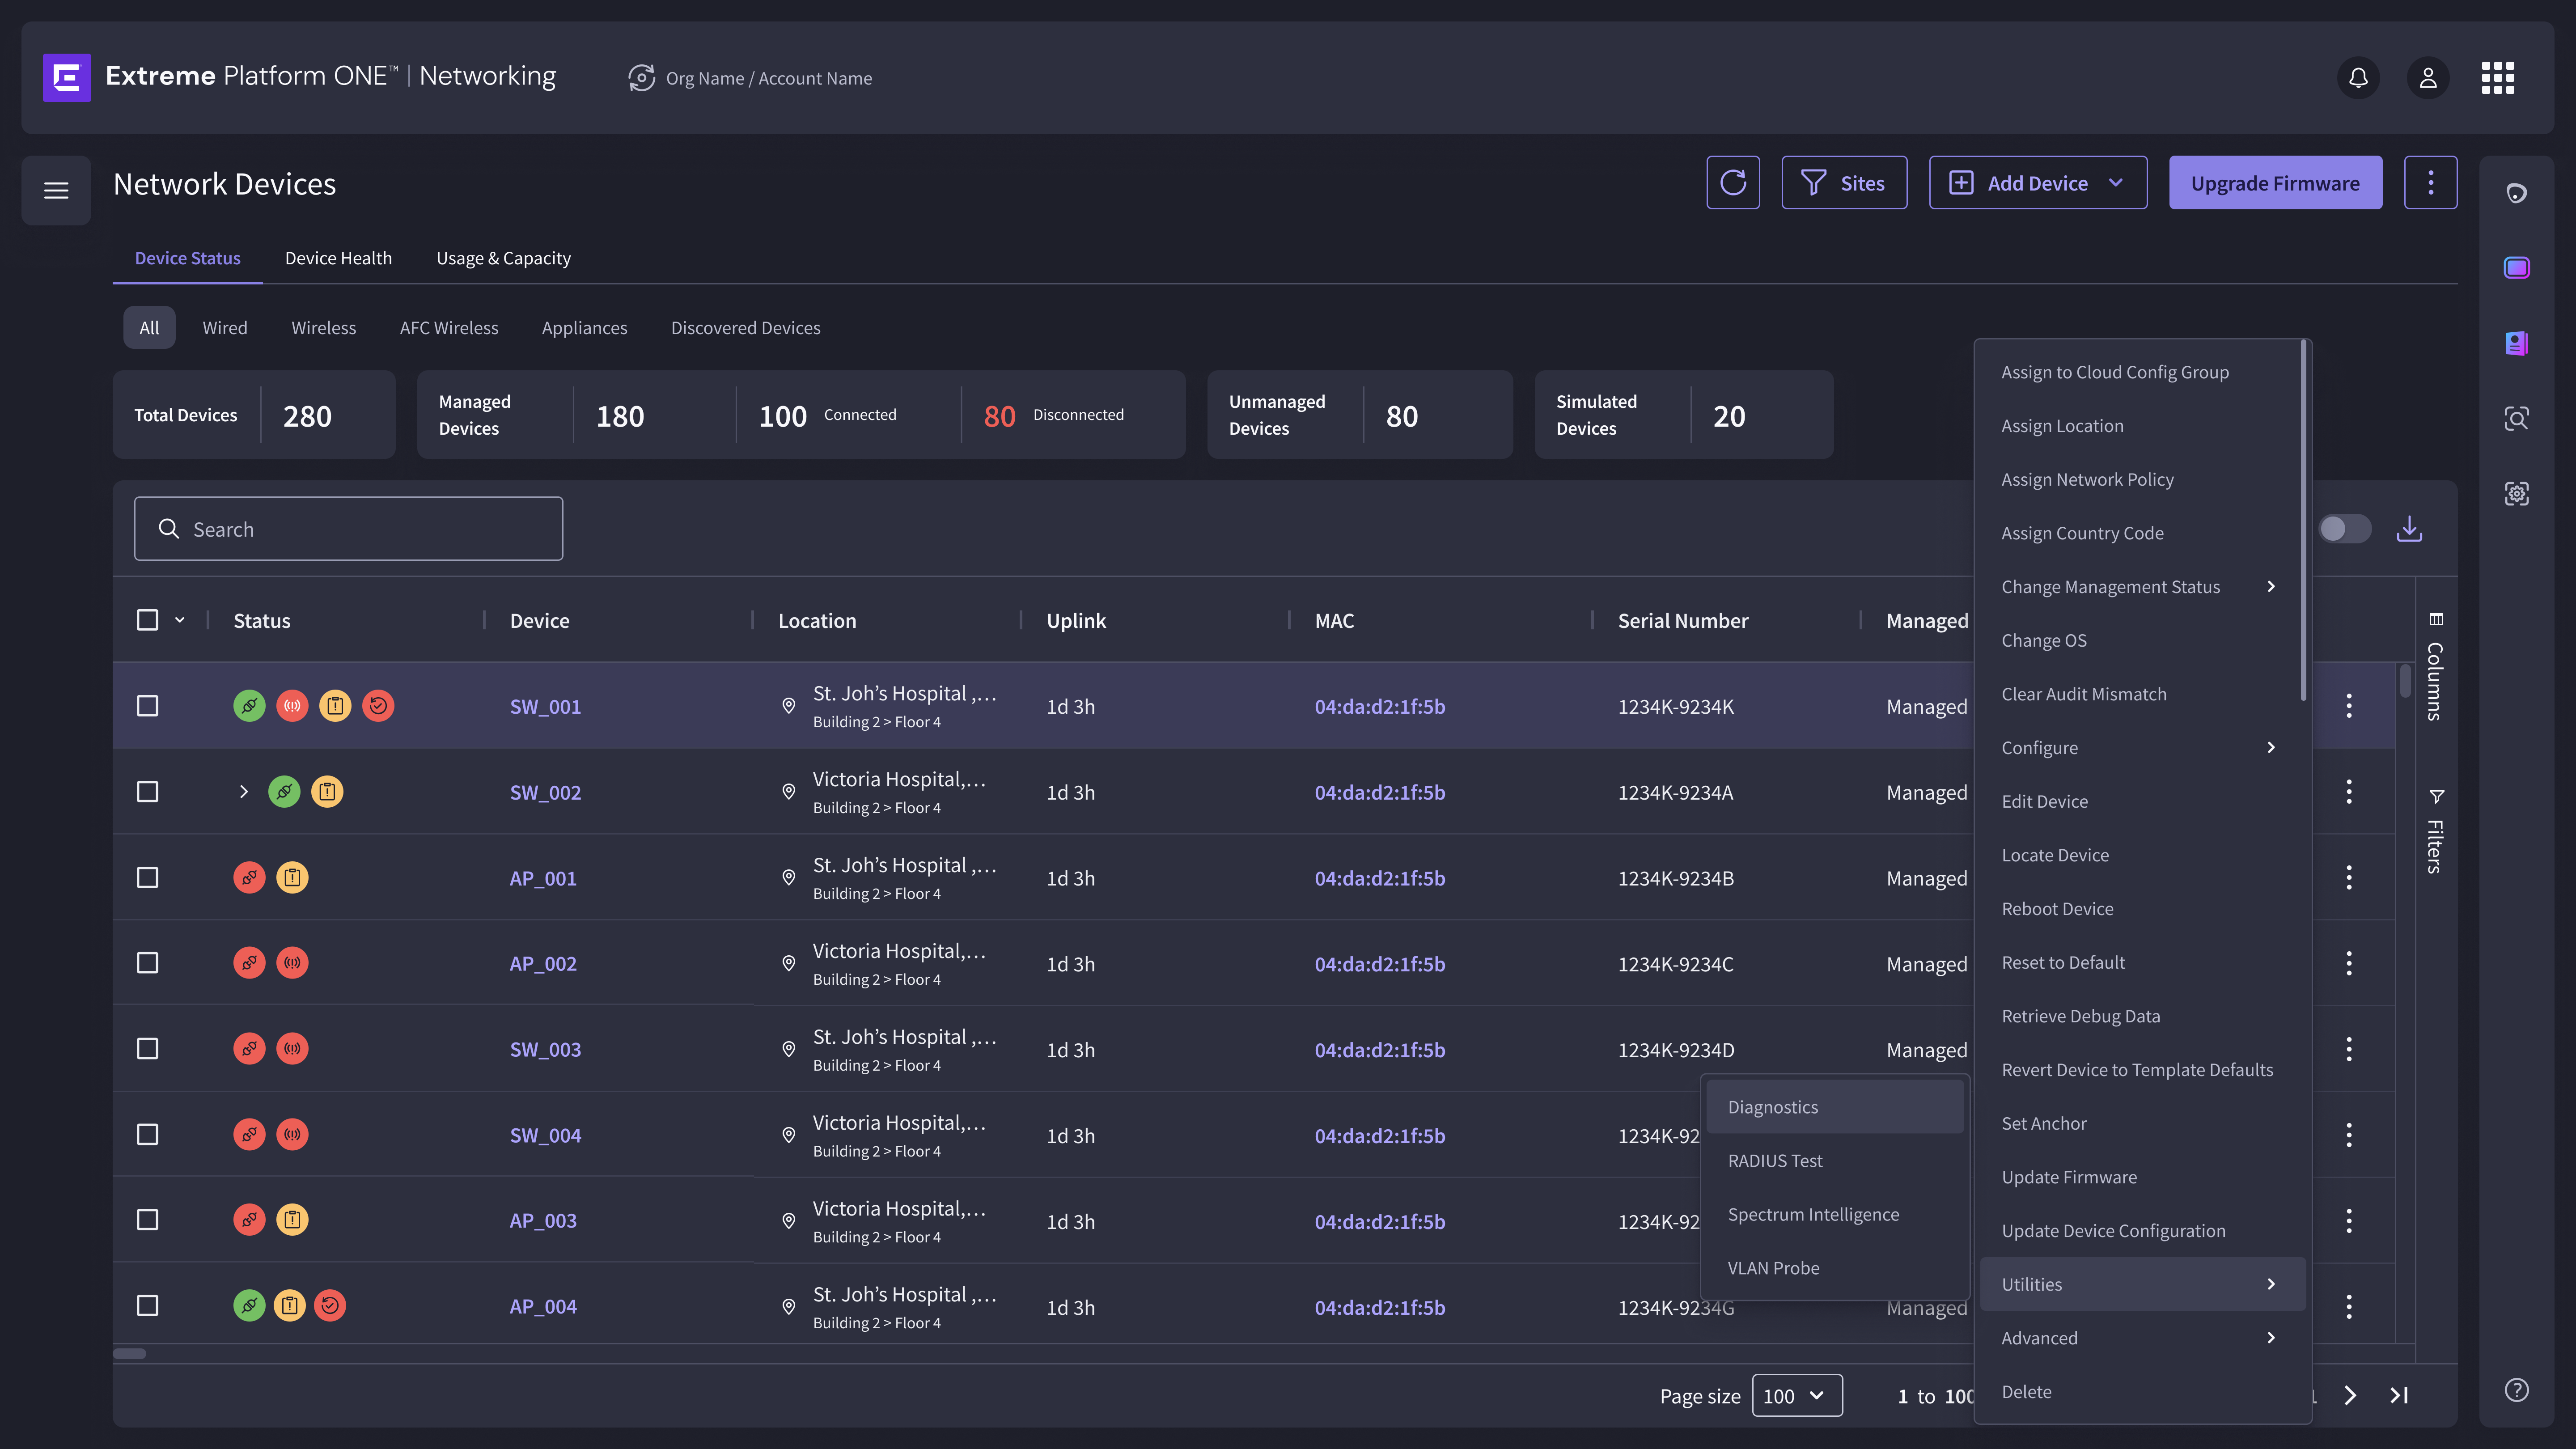Open the org account switcher icon
2576x1449 pixels.
(x=641, y=78)
